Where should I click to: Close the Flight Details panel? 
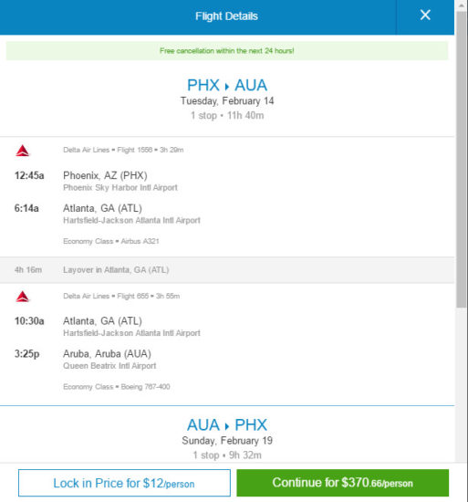[425, 16]
